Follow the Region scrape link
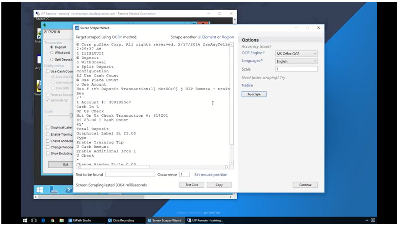This screenshot has width=399, height=226. tap(228, 37)
